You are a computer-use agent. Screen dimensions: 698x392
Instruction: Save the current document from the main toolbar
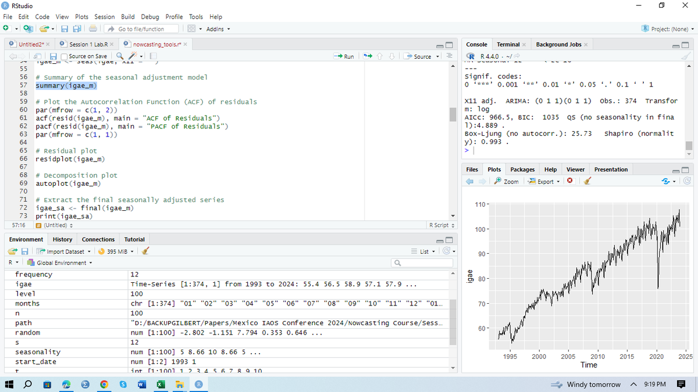click(x=65, y=29)
